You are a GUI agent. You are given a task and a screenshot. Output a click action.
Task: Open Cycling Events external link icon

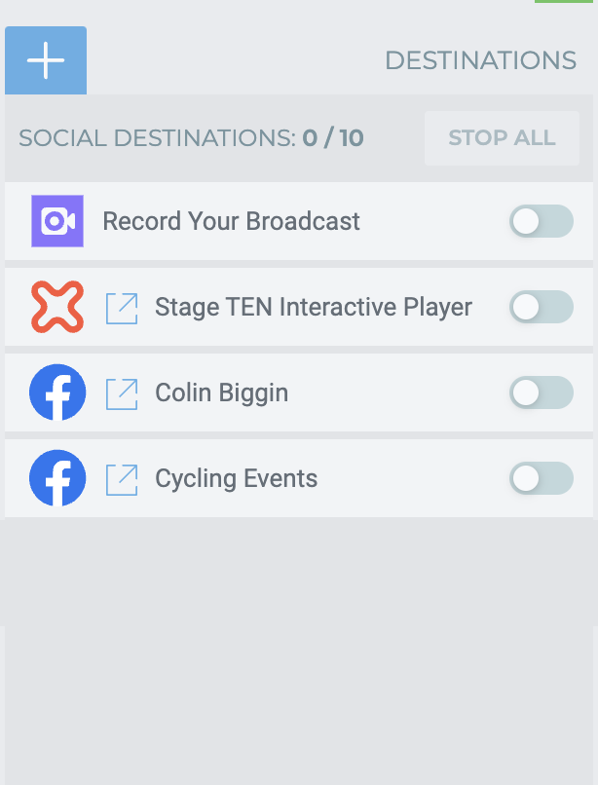(x=122, y=480)
